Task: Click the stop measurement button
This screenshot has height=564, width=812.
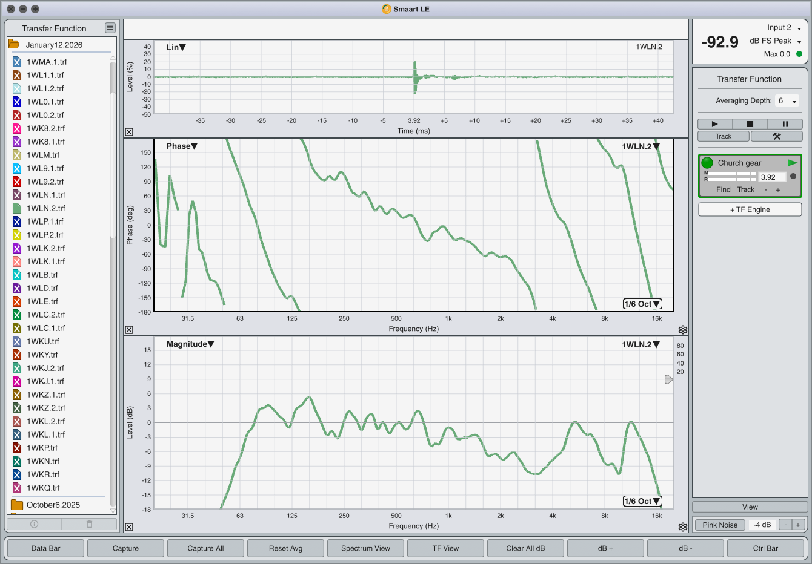Action: 750,124
